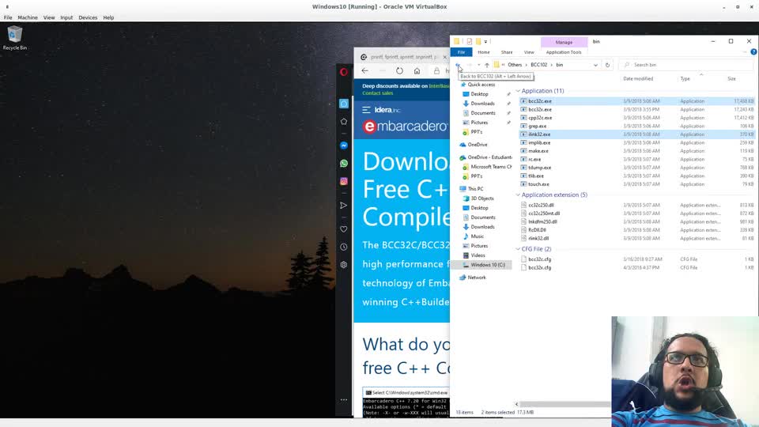The width and height of the screenshot is (759, 427).
Task: Collapse the Application extension (5) group
Action: tap(518, 195)
